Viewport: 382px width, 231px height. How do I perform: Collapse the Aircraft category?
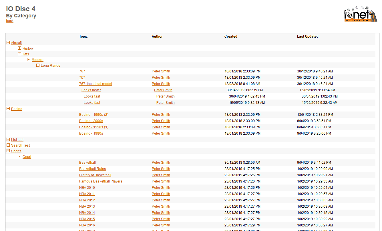pyautogui.click(x=8, y=42)
